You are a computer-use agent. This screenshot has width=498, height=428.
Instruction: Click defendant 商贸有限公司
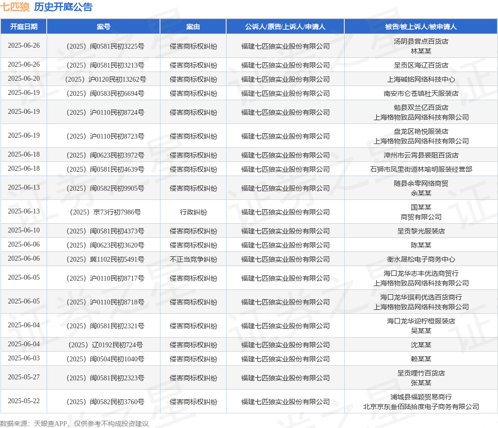click(x=421, y=217)
